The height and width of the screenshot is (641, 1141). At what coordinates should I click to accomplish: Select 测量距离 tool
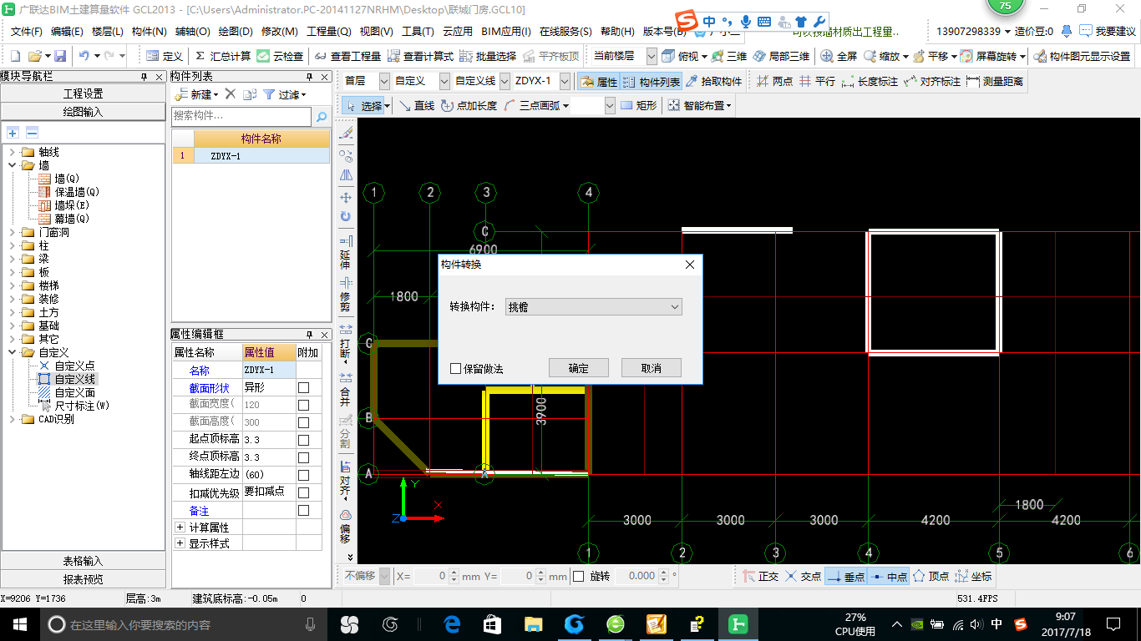tap(995, 82)
